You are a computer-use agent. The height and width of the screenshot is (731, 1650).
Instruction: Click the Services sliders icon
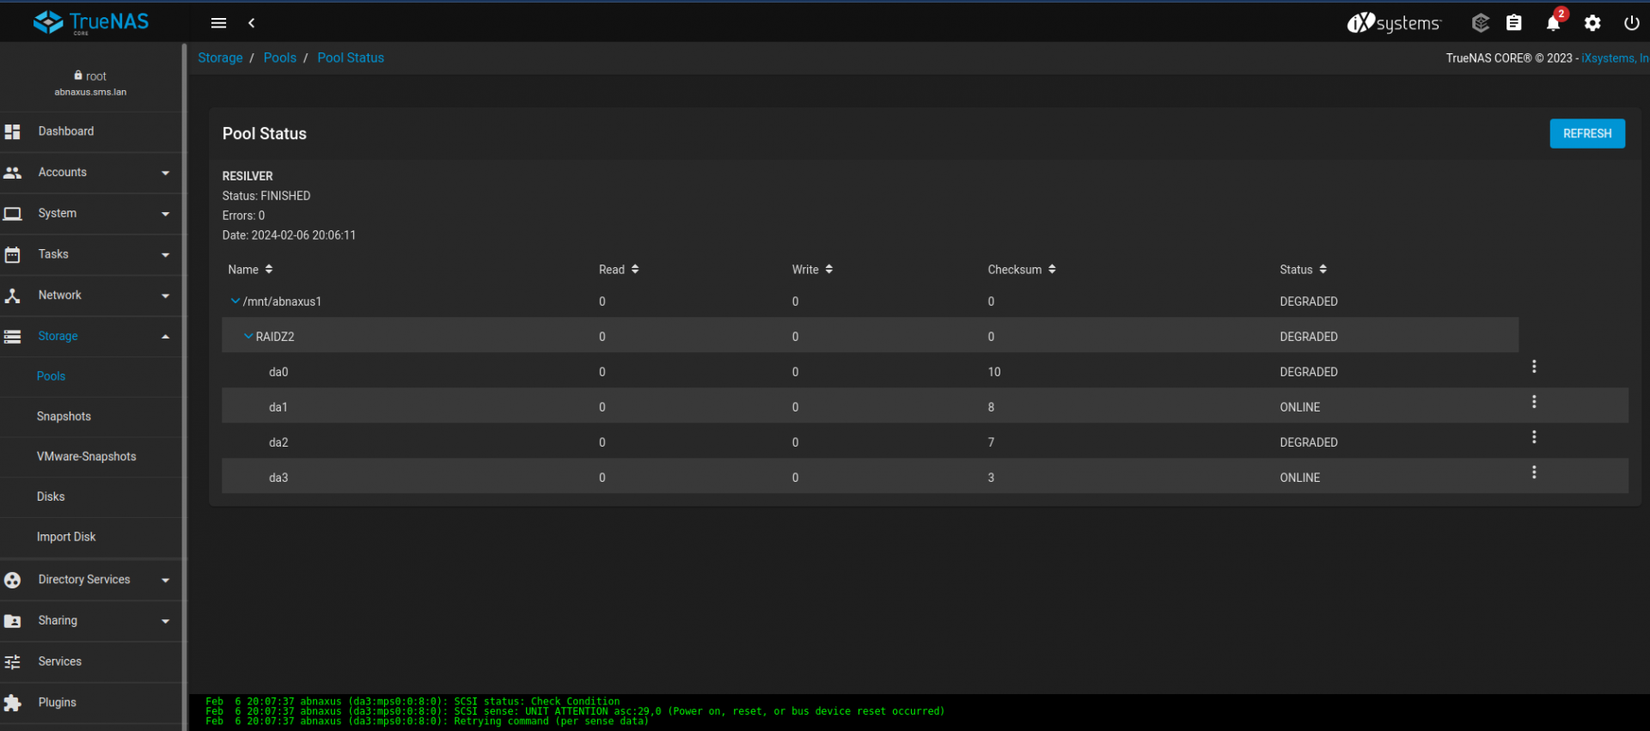pos(12,662)
